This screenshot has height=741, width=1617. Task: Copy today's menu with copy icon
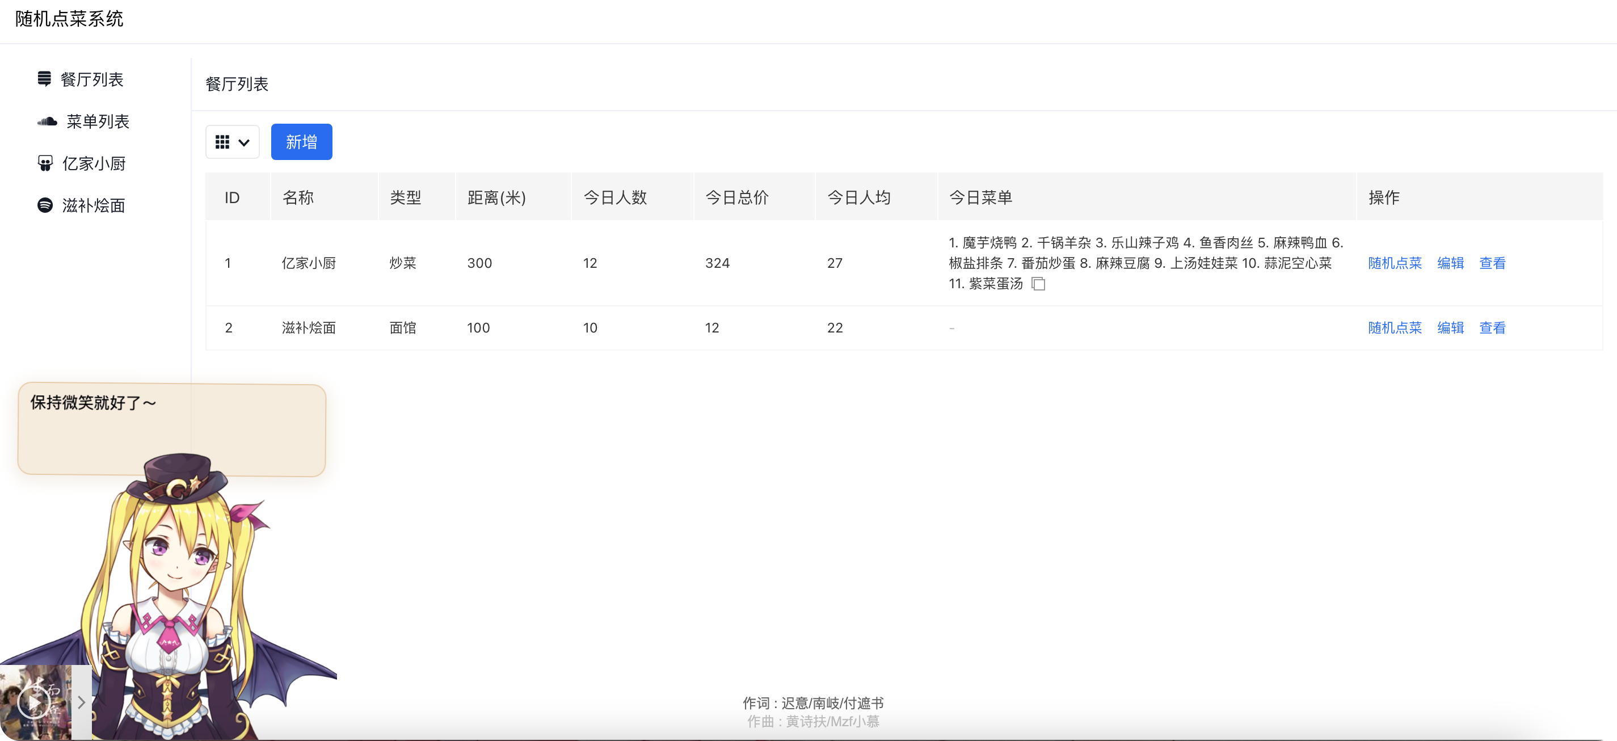[1038, 284]
